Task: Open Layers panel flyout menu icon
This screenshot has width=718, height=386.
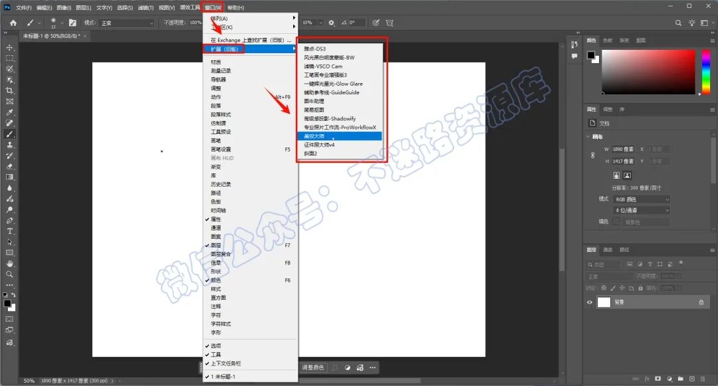Action: pos(712,250)
